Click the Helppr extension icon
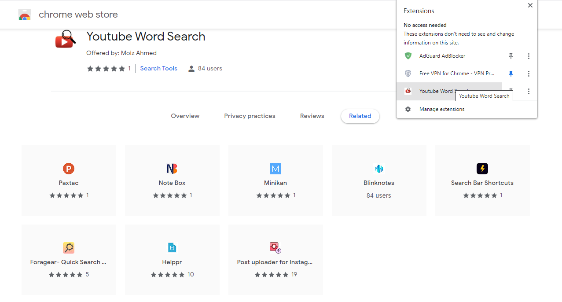This screenshot has height=302, width=562. pyautogui.click(x=172, y=248)
